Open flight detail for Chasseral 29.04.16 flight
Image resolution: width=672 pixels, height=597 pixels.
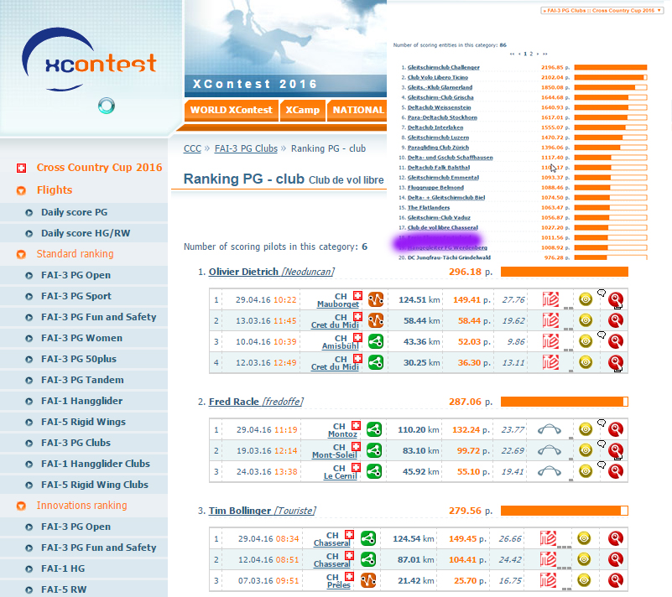(616, 538)
